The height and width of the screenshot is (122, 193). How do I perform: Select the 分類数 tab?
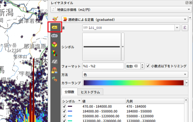click(69, 92)
